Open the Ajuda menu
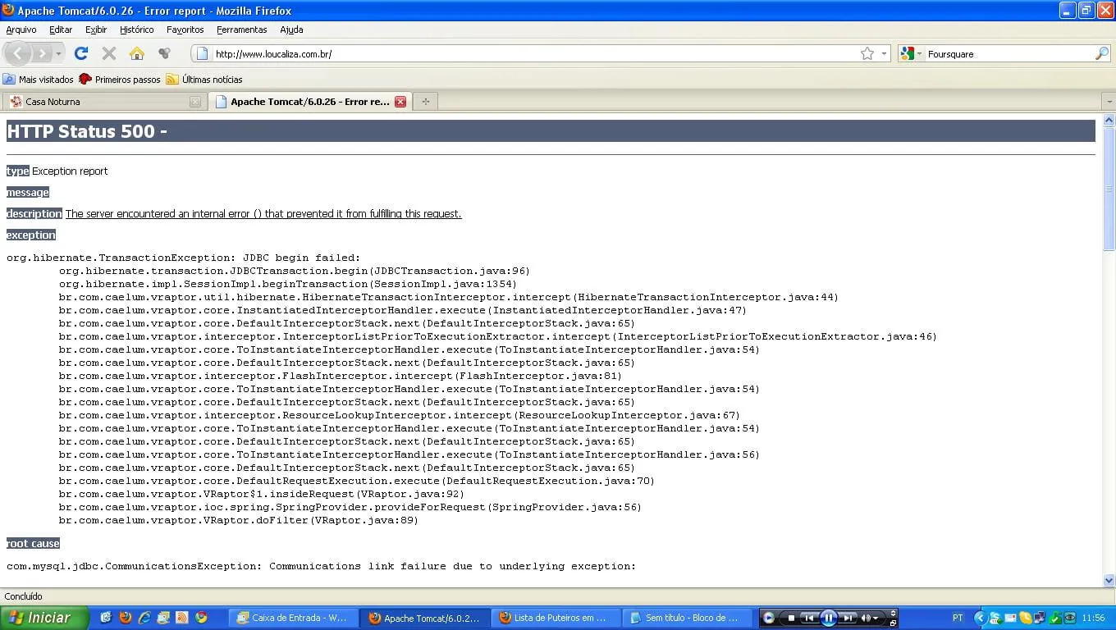 291,30
